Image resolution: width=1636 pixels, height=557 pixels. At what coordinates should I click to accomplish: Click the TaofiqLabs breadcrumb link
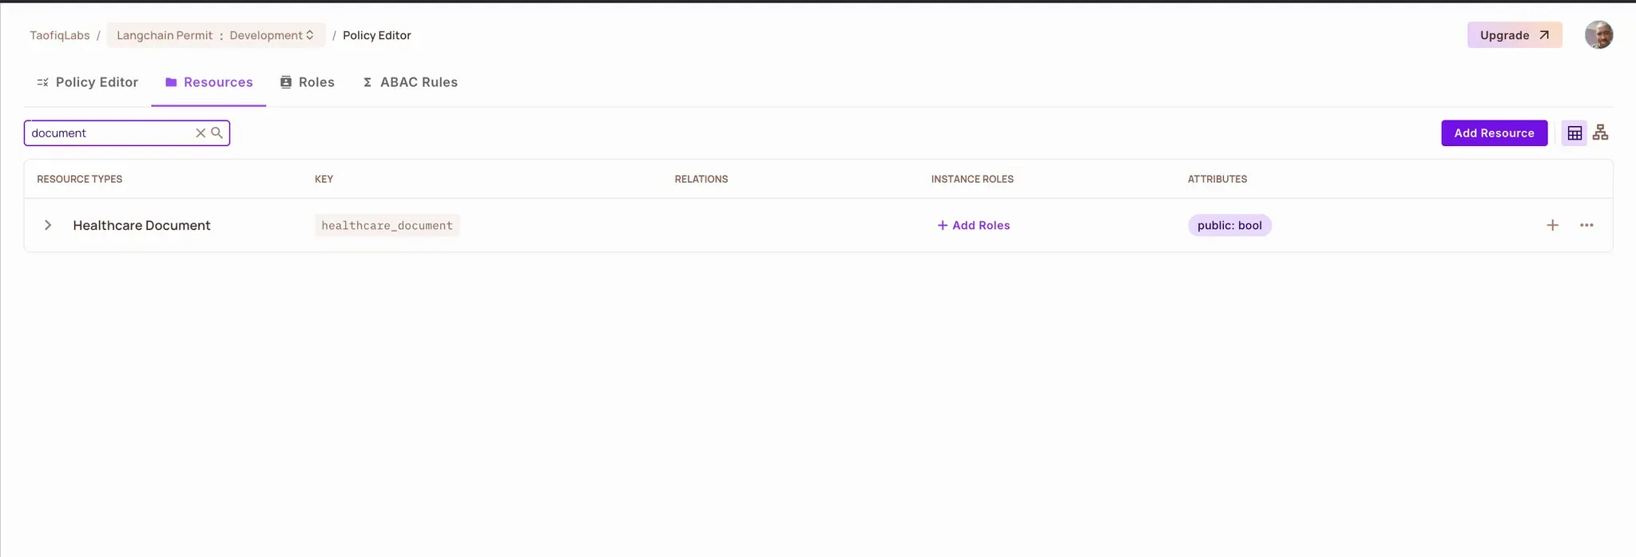60,35
